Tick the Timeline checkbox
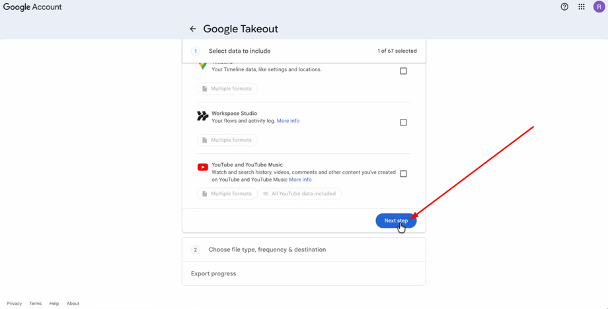This screenshot has width=608, height=309. pos(403,71)
